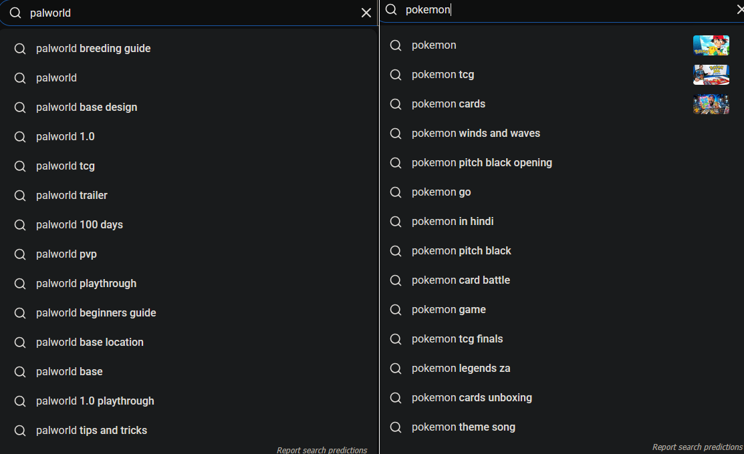Click search icon beside pokemon theme song

[x=396, y=427]
